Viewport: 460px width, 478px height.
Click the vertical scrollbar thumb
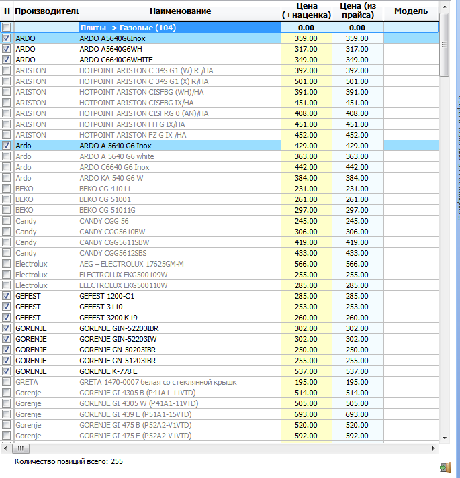[445, 44]
